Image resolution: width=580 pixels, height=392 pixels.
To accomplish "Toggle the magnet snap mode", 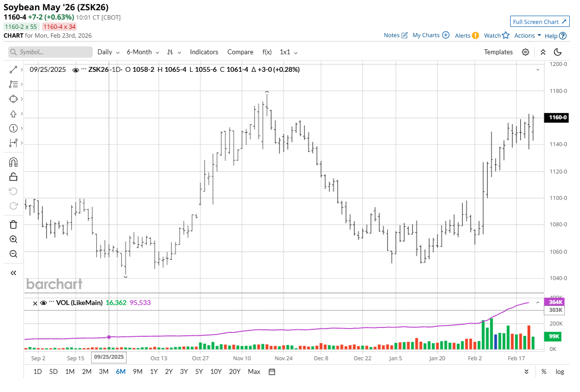I will tap(13, 162).
